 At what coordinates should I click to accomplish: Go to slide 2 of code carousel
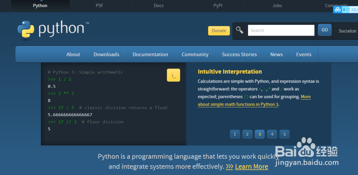pos(247,134)
